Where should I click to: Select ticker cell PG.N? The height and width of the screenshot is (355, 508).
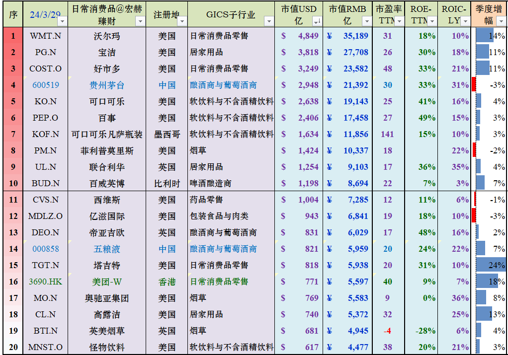[x=45, y=53]
